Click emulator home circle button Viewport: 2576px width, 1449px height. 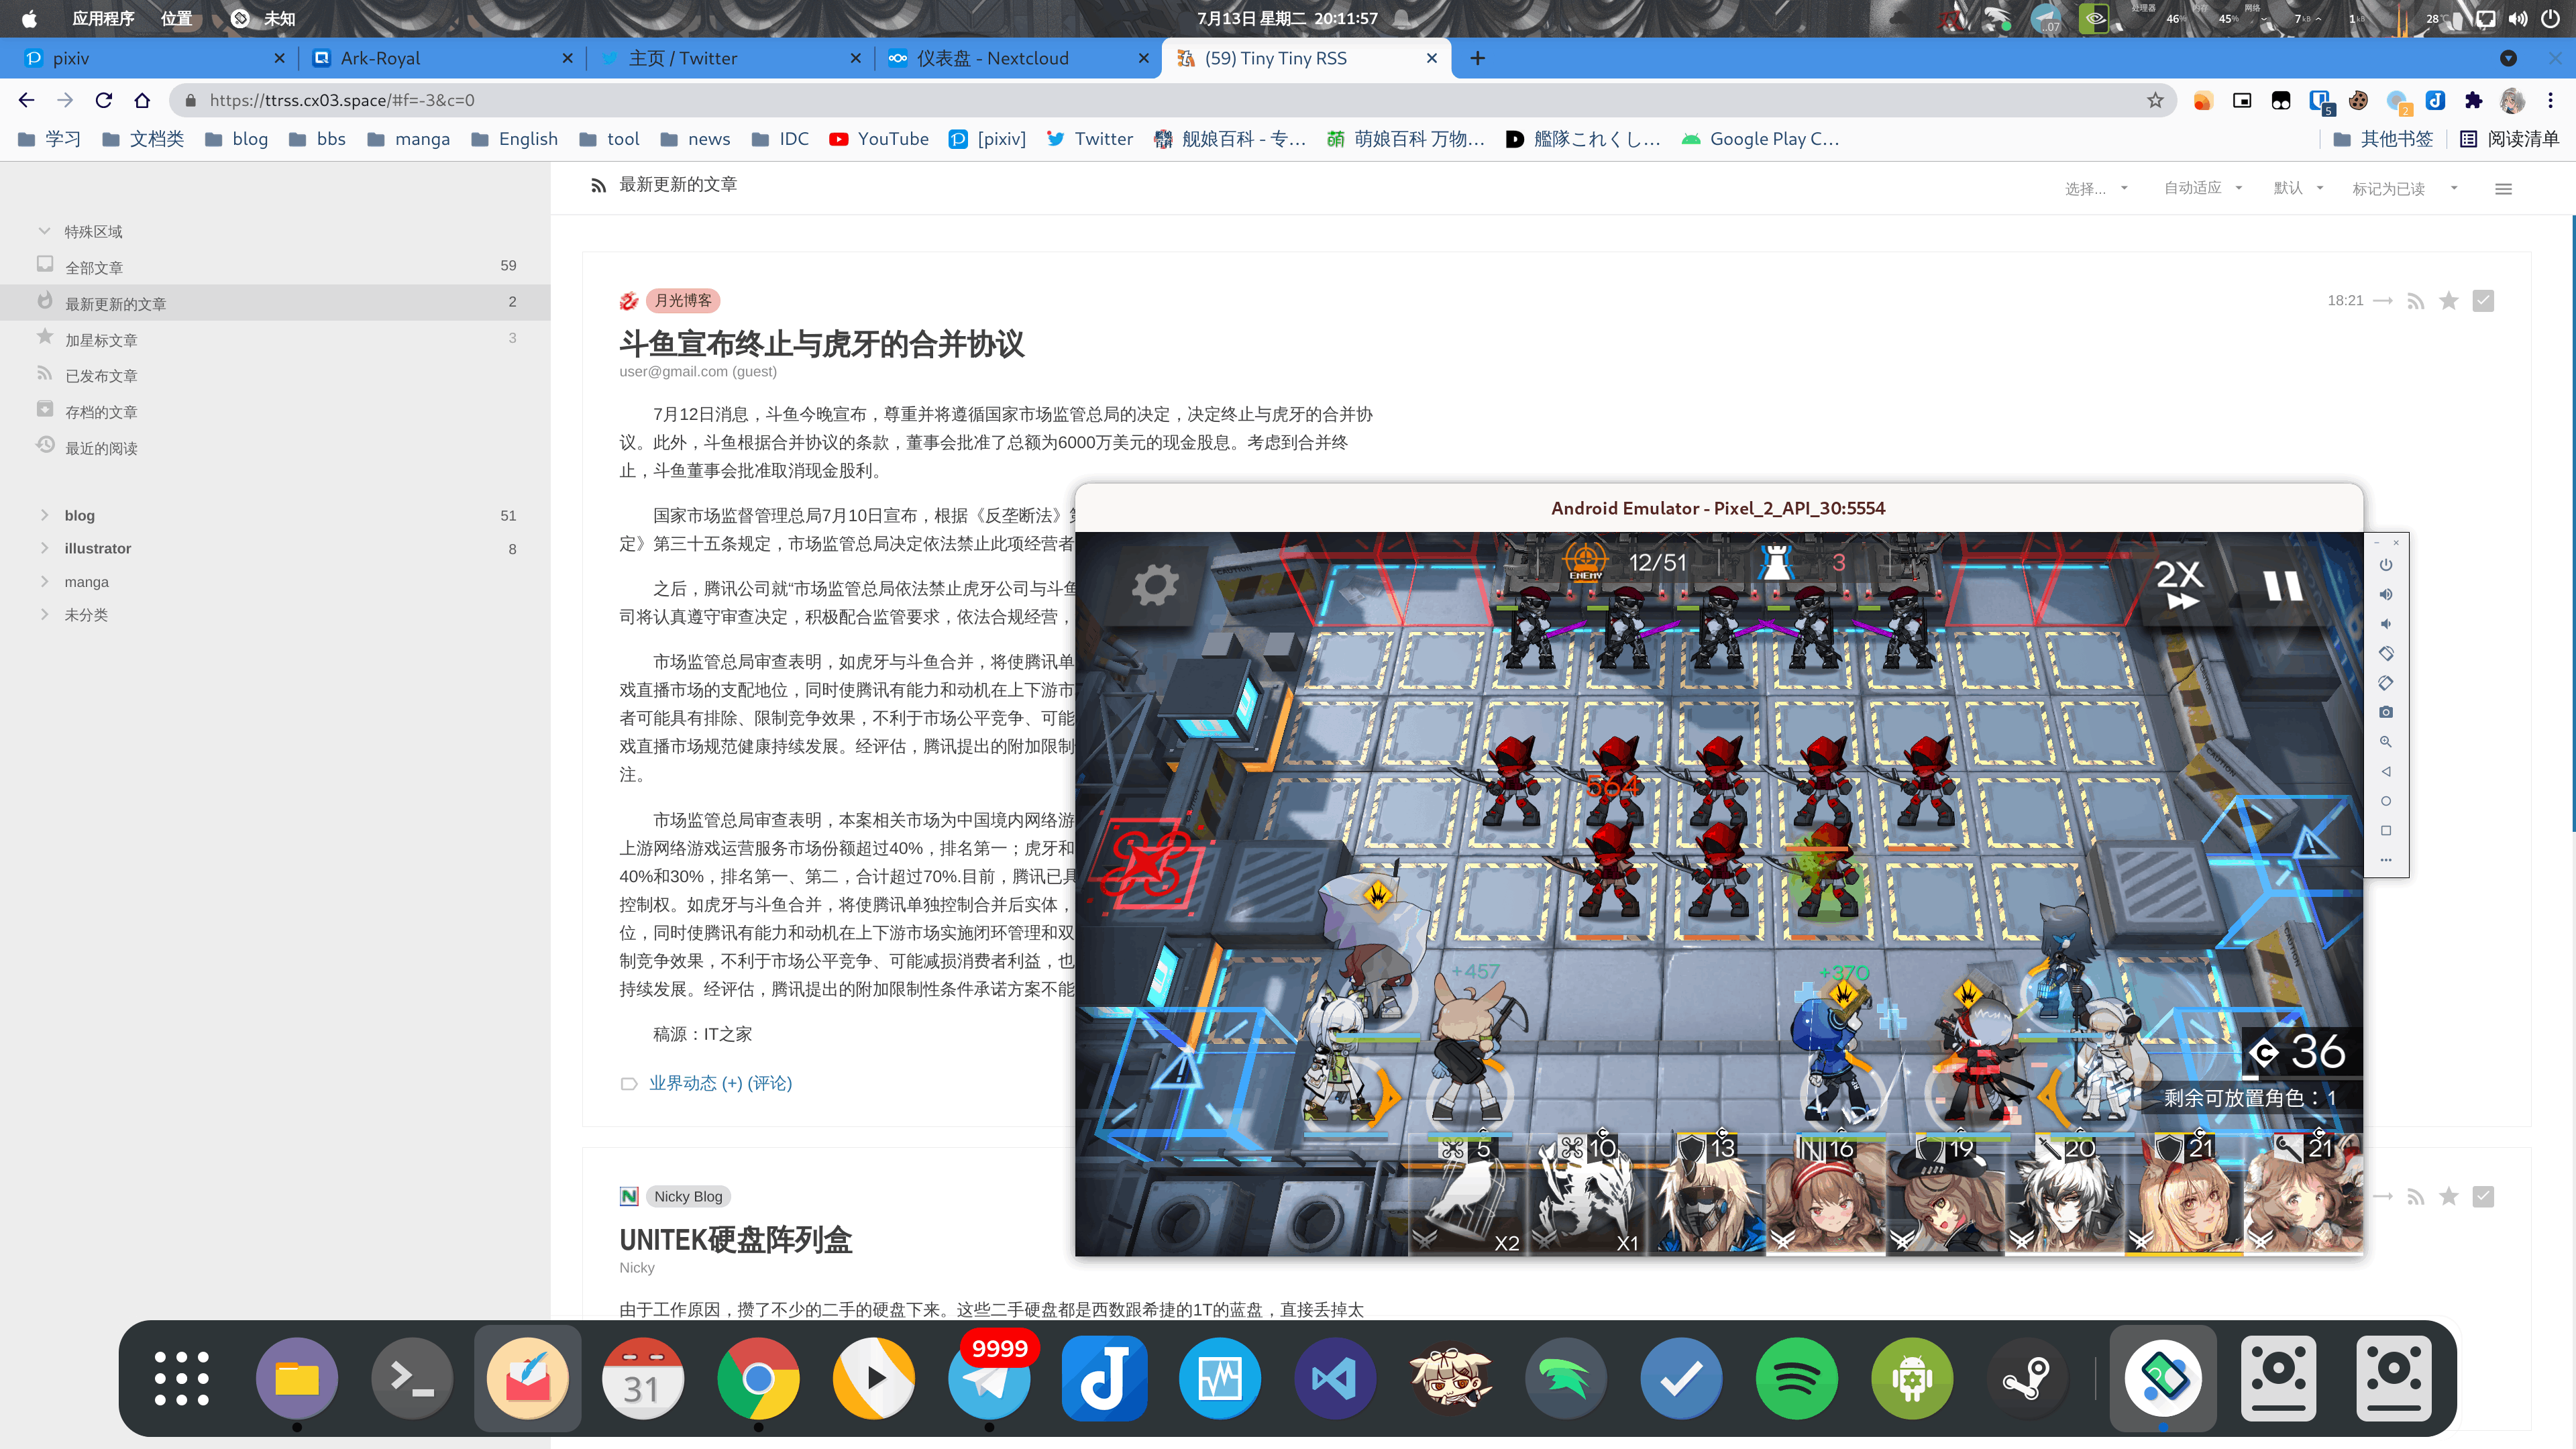[x=2386, y=801]
